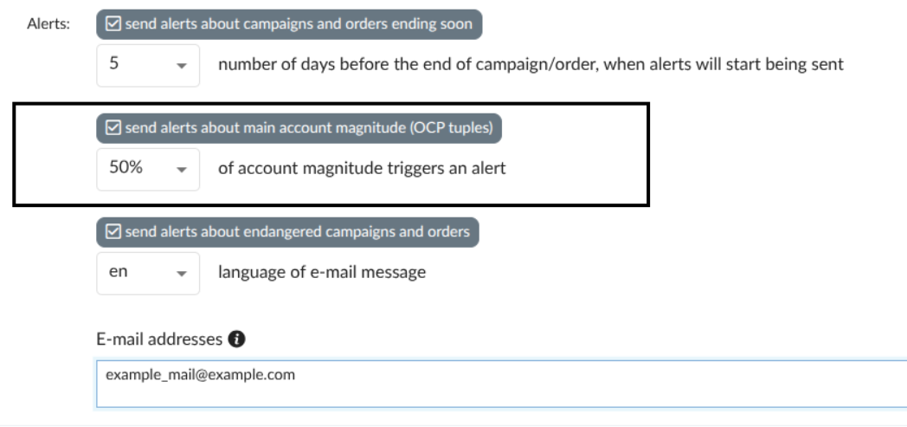Click the "number of days before the end" description
This screenshot has width=907, height=427.
click(x=531, y=65)
